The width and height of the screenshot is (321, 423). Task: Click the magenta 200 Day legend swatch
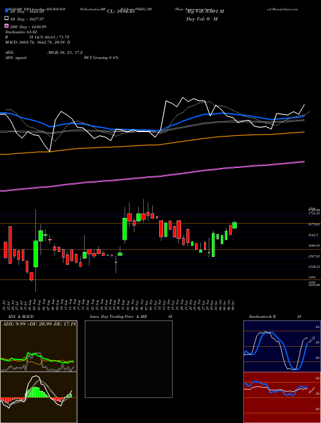pos(7,26)
